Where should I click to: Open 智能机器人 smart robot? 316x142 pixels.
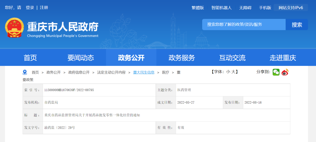[221, 8]
